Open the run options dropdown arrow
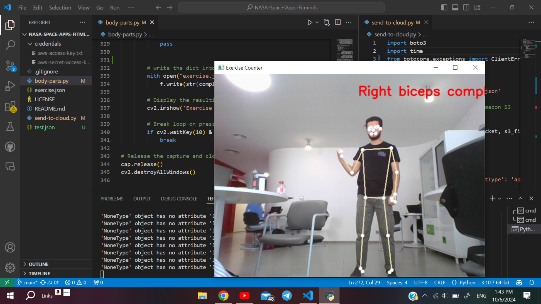This screenshot has height=304, width=541. pyautogui.click(x=317, y=22)
